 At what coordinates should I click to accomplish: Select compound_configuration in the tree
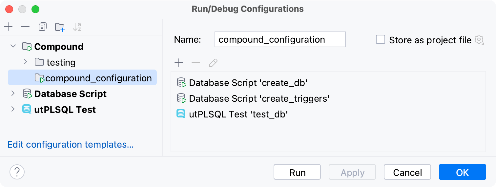pyautogui.click(x=98, y=78)
